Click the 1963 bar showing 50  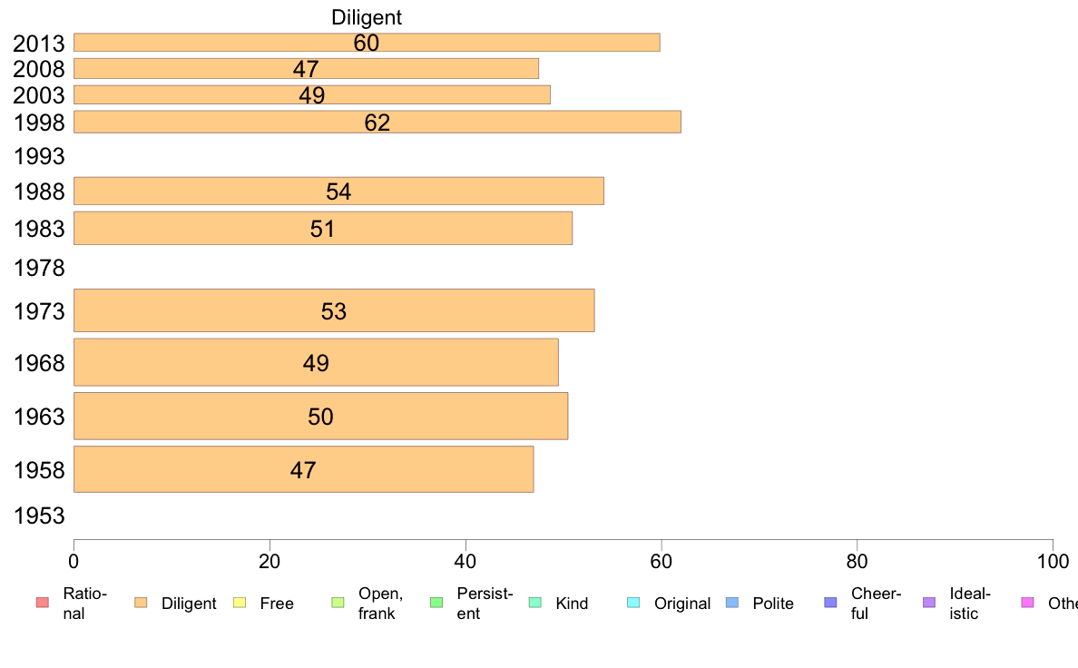click(320, 417)
